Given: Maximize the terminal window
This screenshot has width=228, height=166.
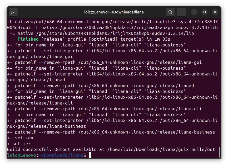Looking at the screenshot, I should [205, 12].
